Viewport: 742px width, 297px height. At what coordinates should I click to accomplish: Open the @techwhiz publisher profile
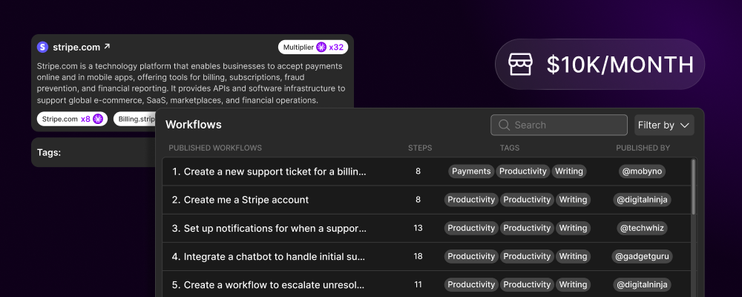tap(642, 228)
